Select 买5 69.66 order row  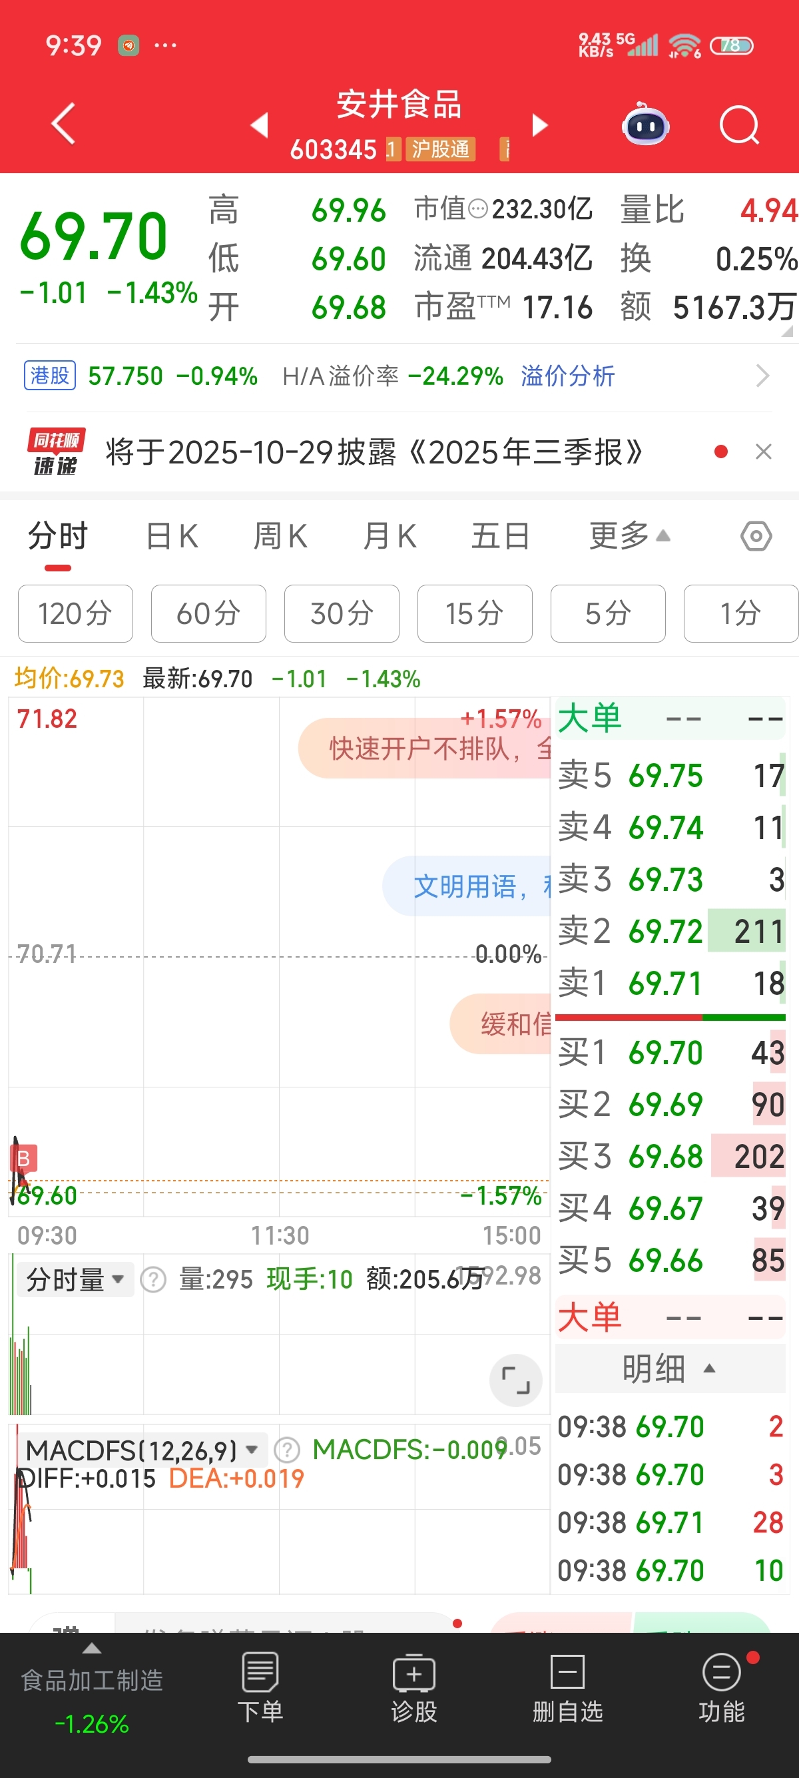[x=670, y=1260]
